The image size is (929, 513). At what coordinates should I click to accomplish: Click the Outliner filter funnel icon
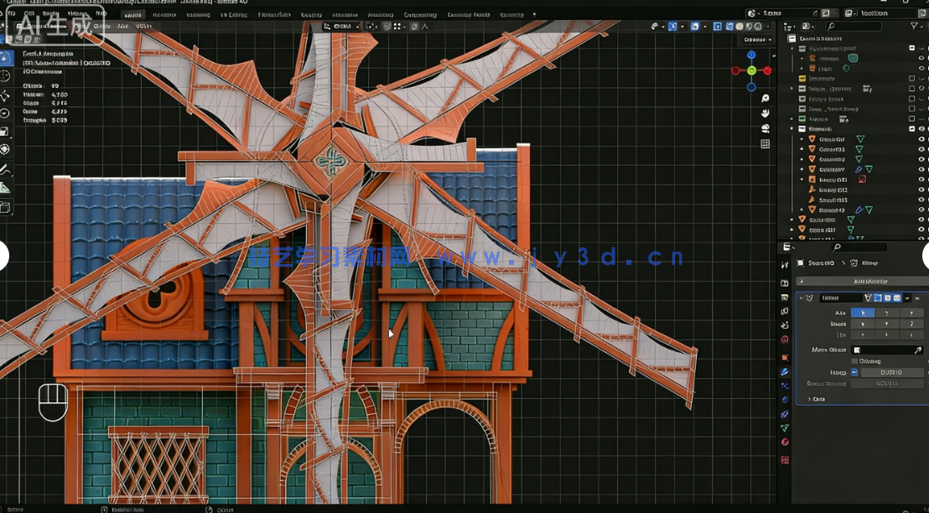click(914, 26)
